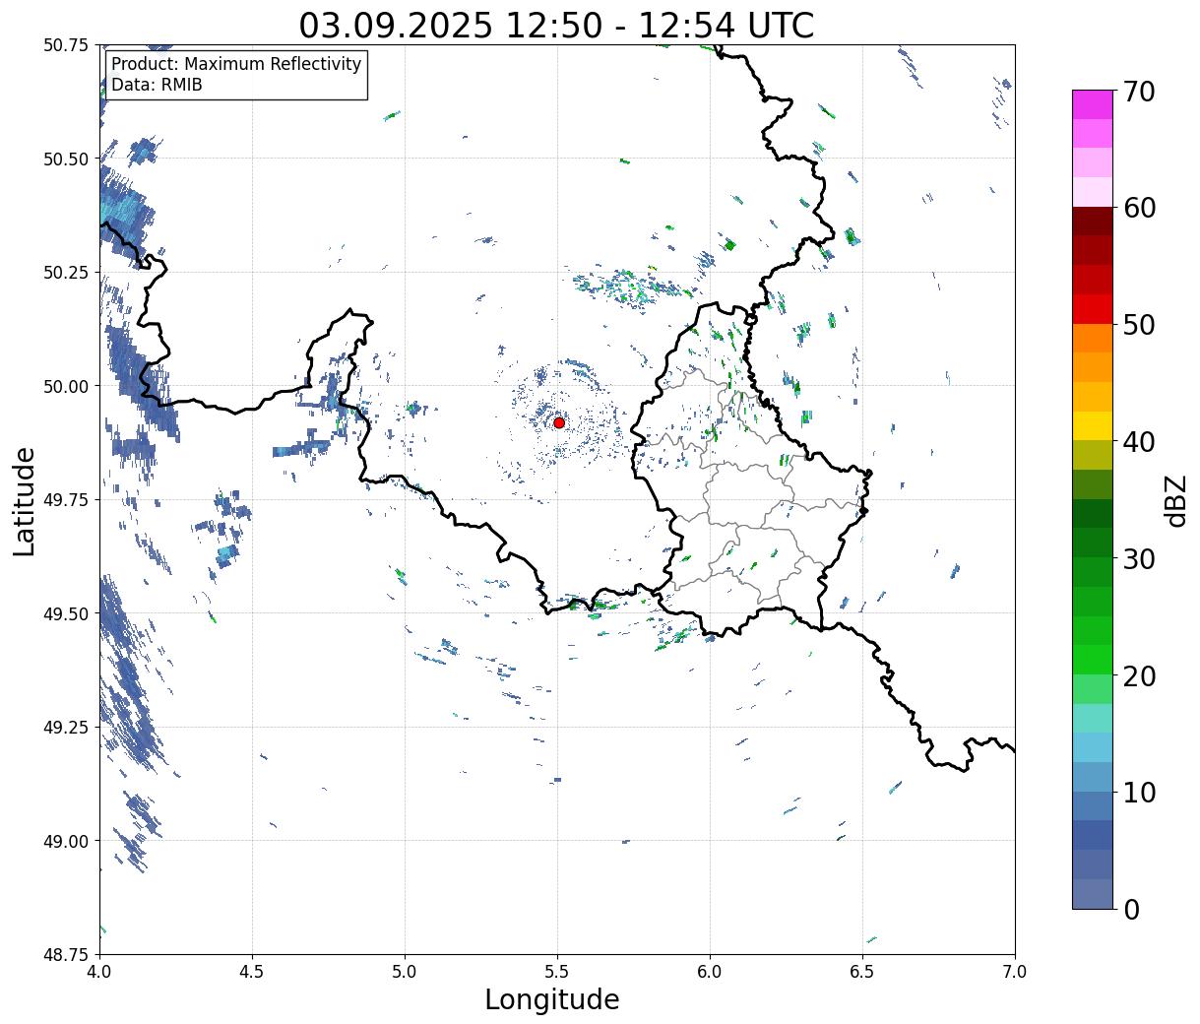Click the longitude tick label 6.5
The height and width of the screenshot is (1024, 1200).
(x=862, y=971)
